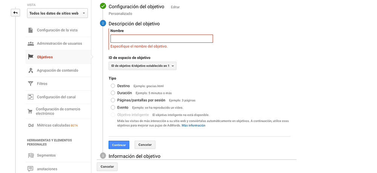Select Páginas/pantallas por sesión radio button

113,100
